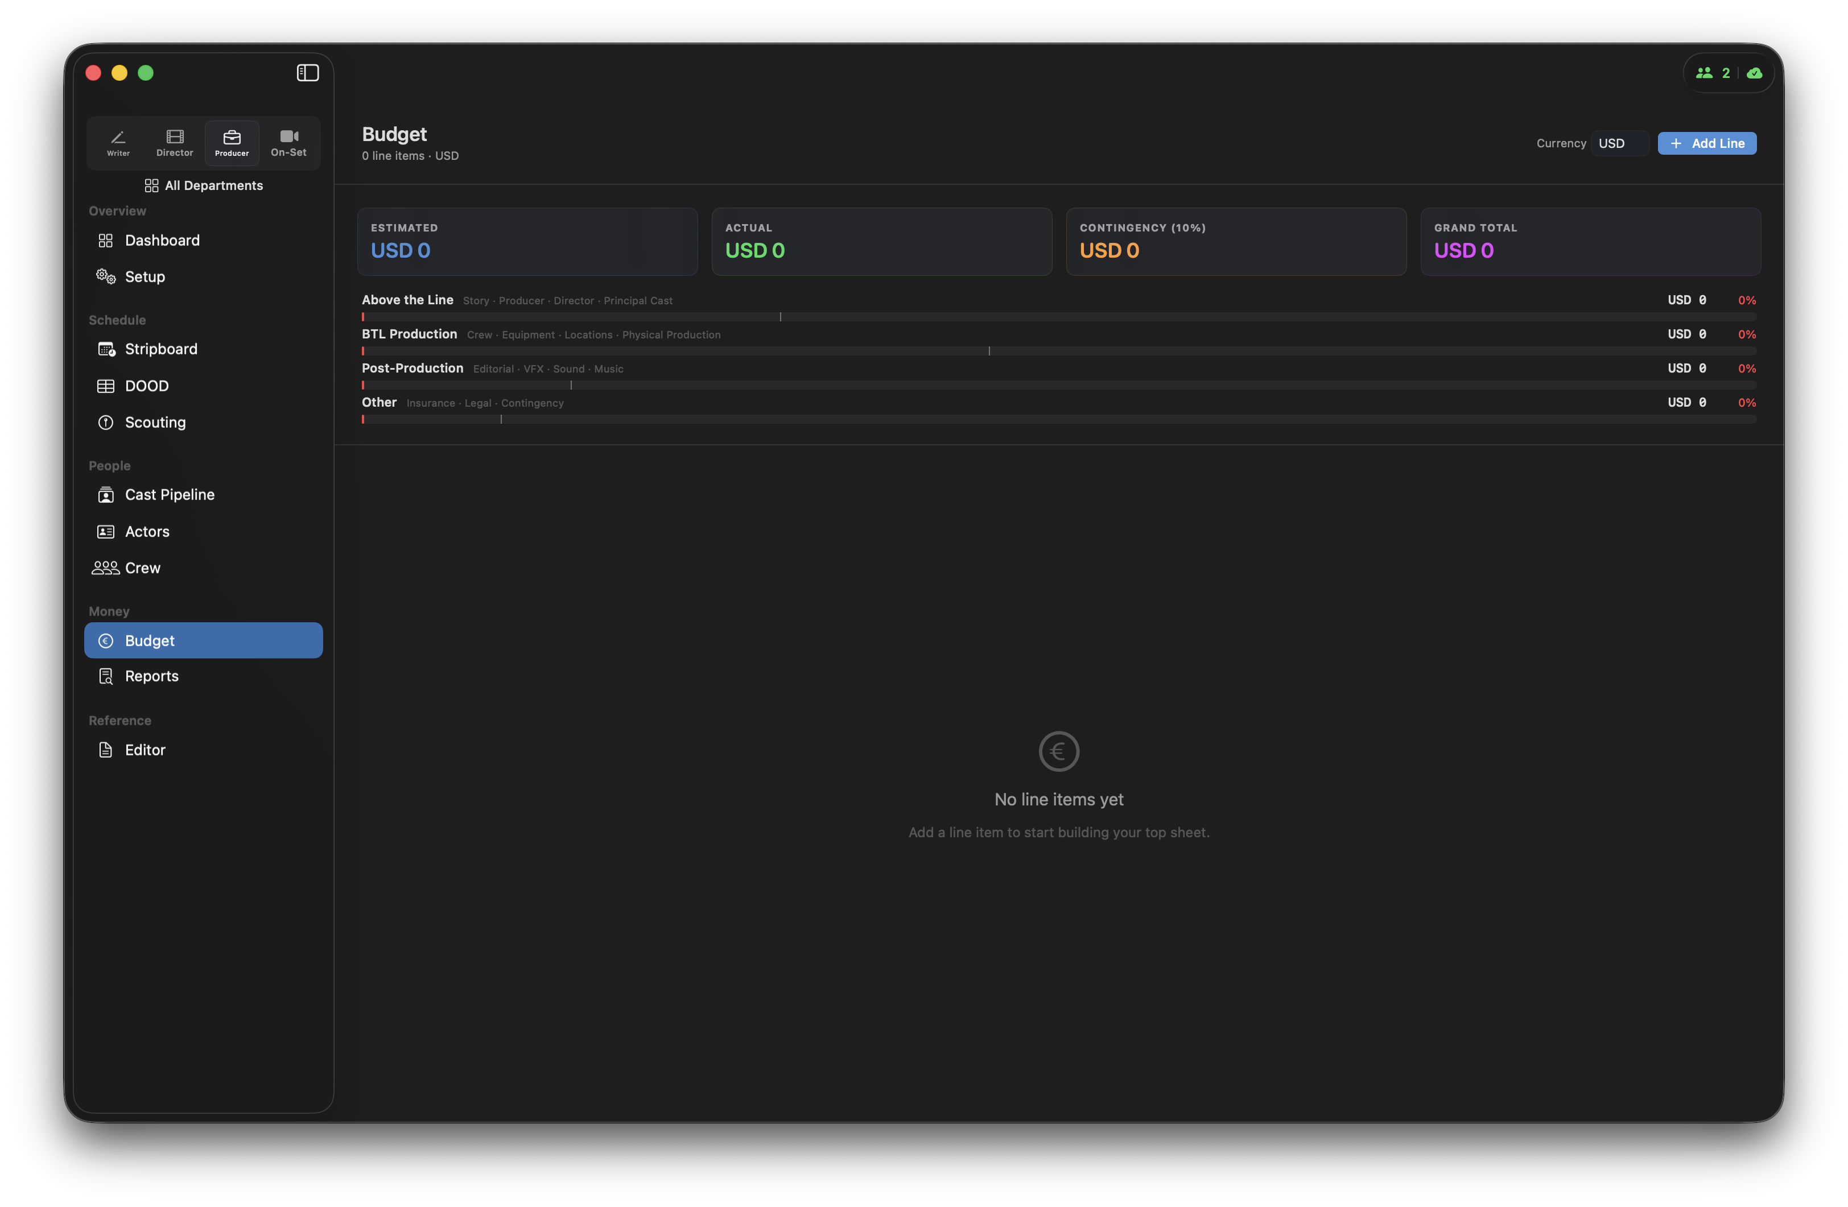
Task: Go to the Stripboard schedule
Action: click(160, 349)
